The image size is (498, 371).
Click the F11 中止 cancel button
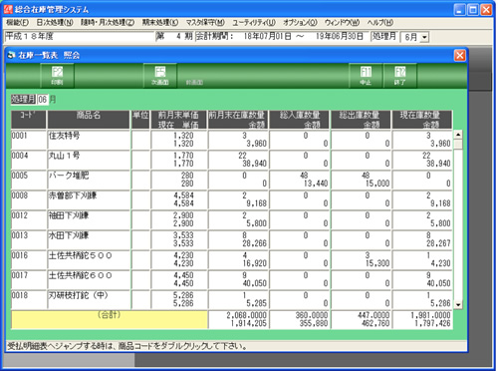(366, 76)
